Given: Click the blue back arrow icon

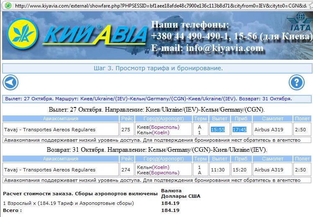Looking at the screenshot, I should [x=10, y=82].
